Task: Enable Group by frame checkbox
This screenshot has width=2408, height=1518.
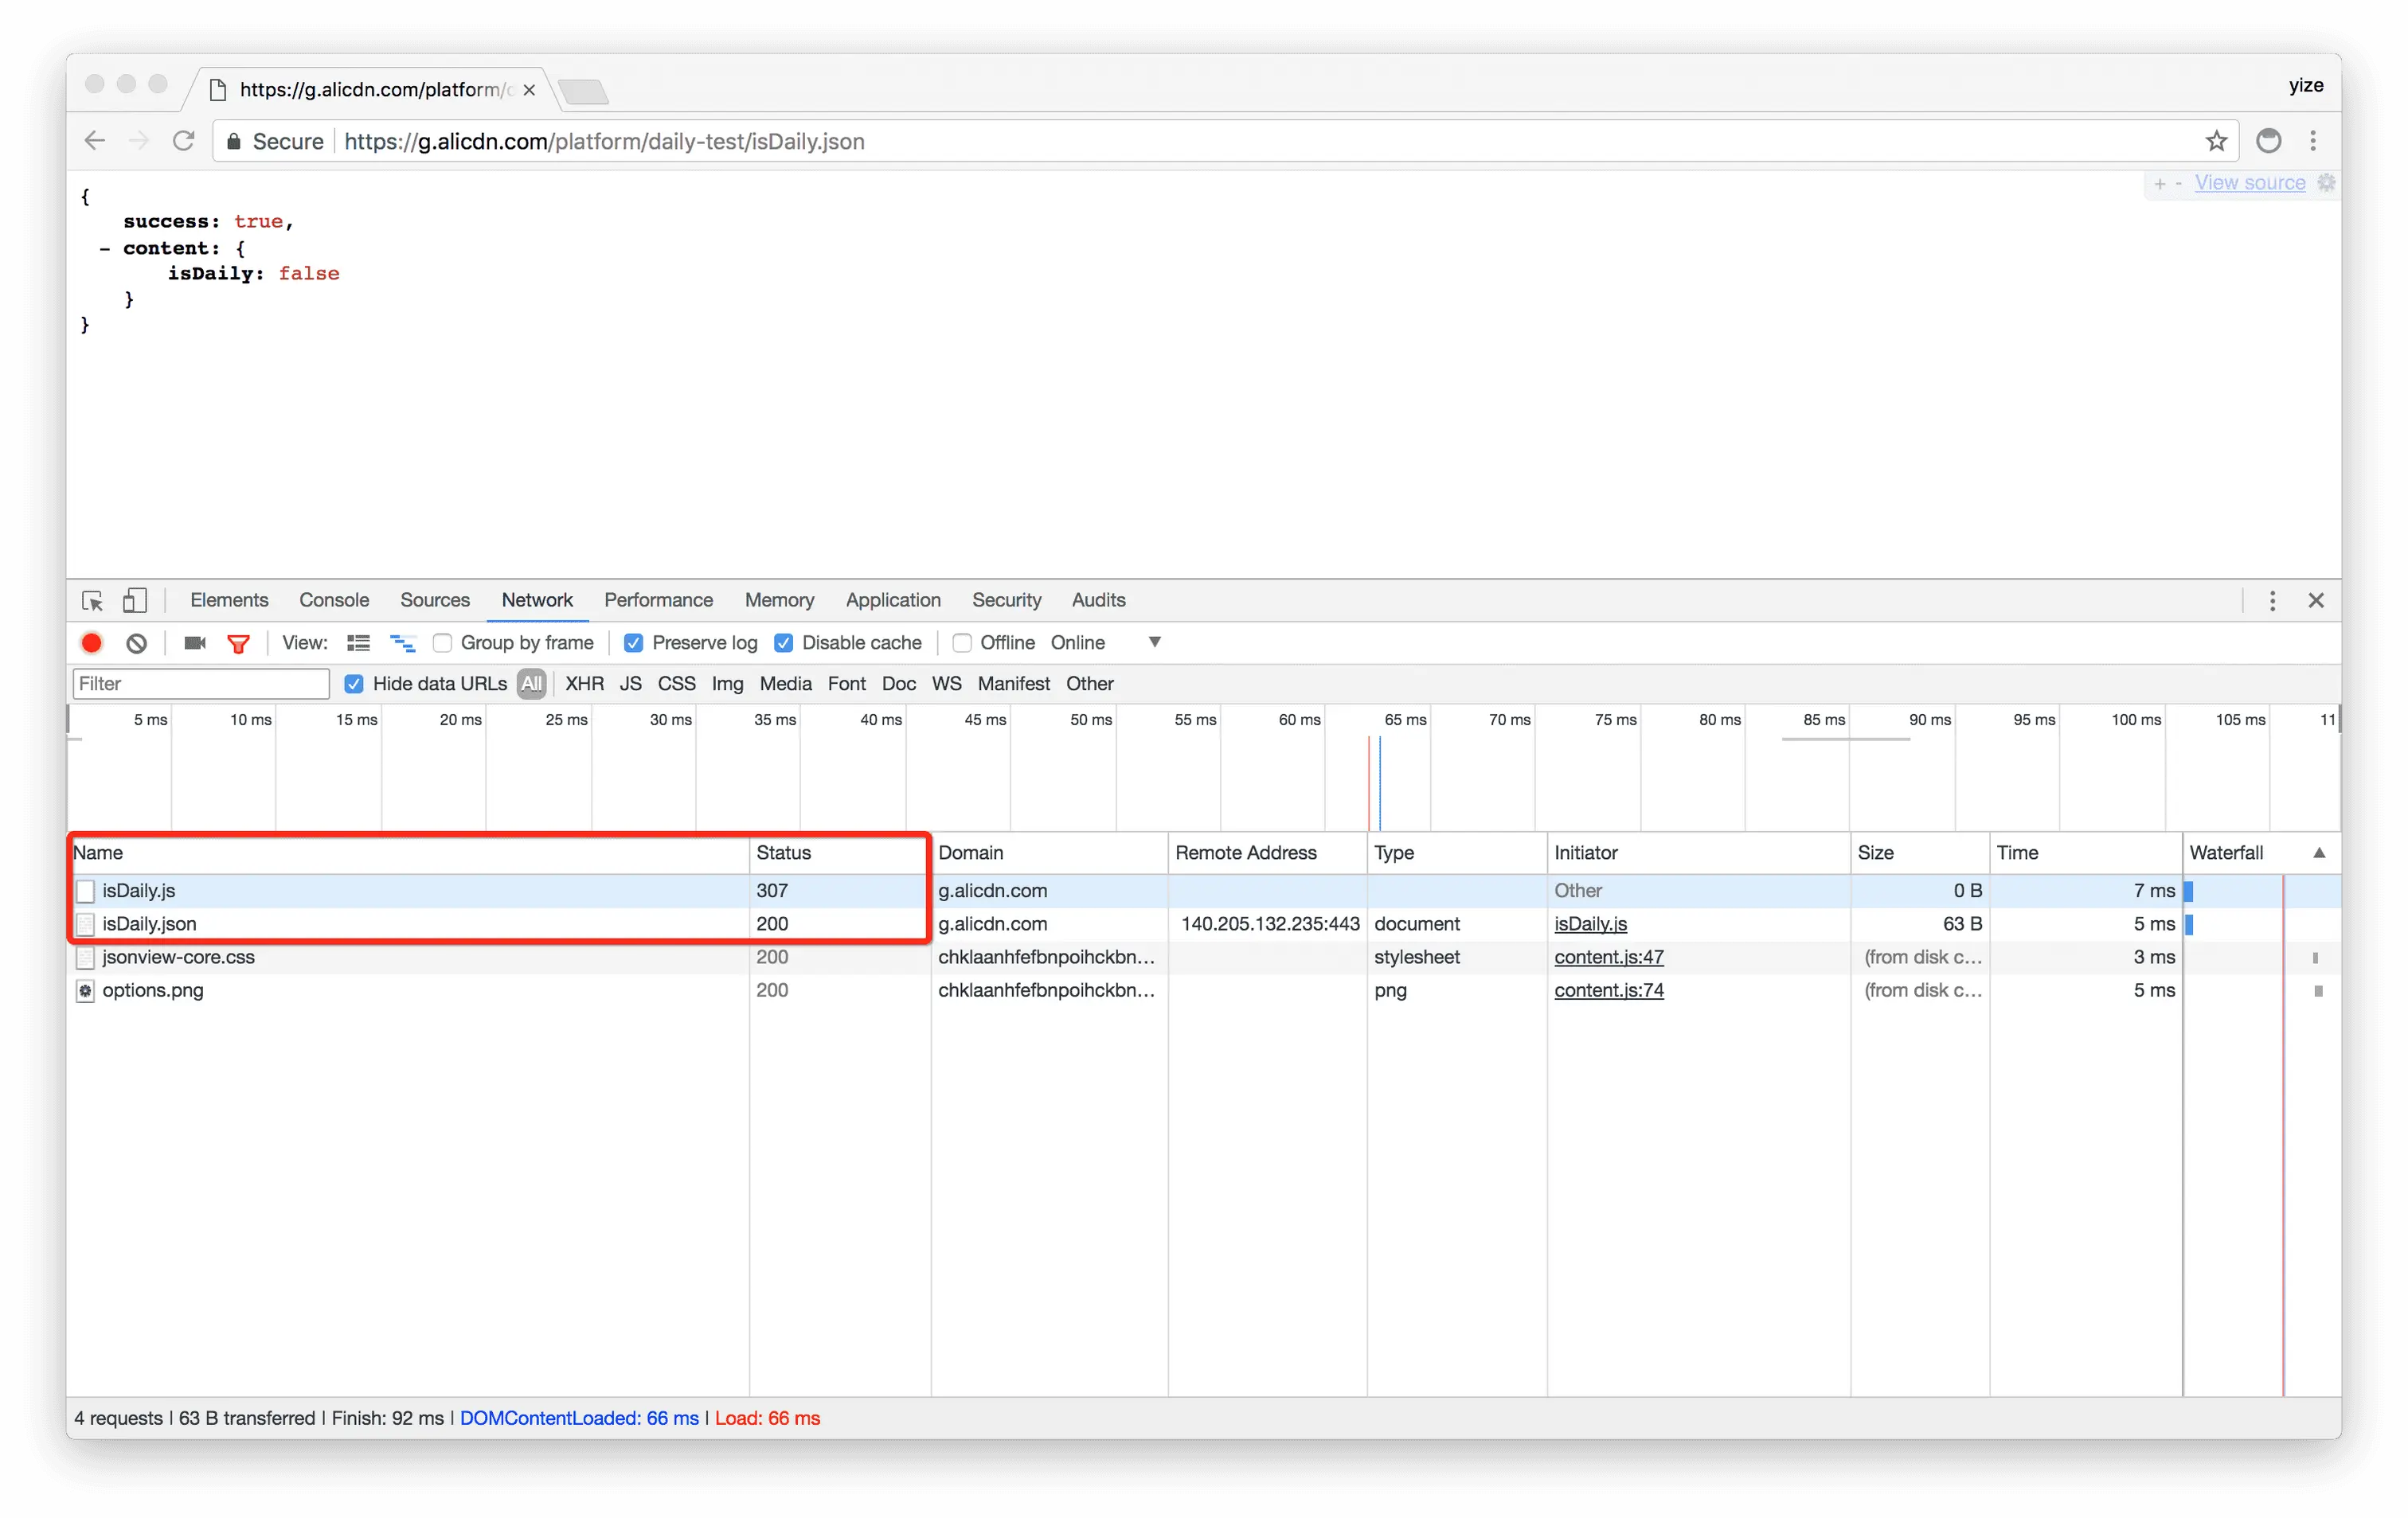Action: pyautogui.click(x=442, y=643)
